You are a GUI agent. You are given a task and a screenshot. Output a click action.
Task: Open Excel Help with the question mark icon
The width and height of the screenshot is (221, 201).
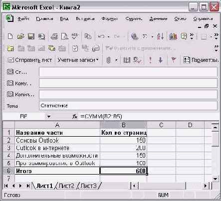[184, 36]
